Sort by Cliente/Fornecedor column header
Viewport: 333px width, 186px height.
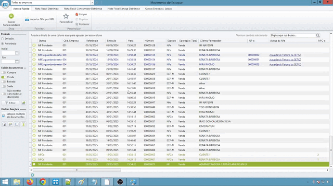(223, 41)
